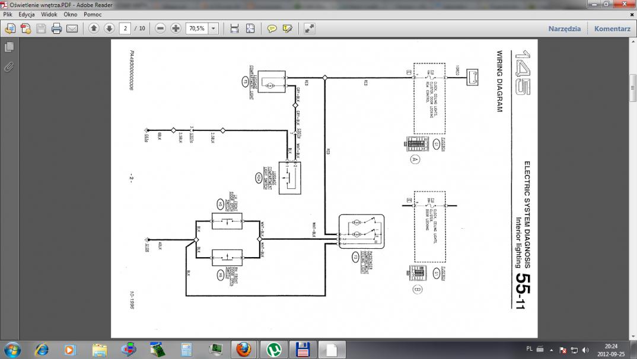This screenshot has width=637, height=359.
Task: Open the zoom level dropdown arrow
Action: click(x=214, y=28)
